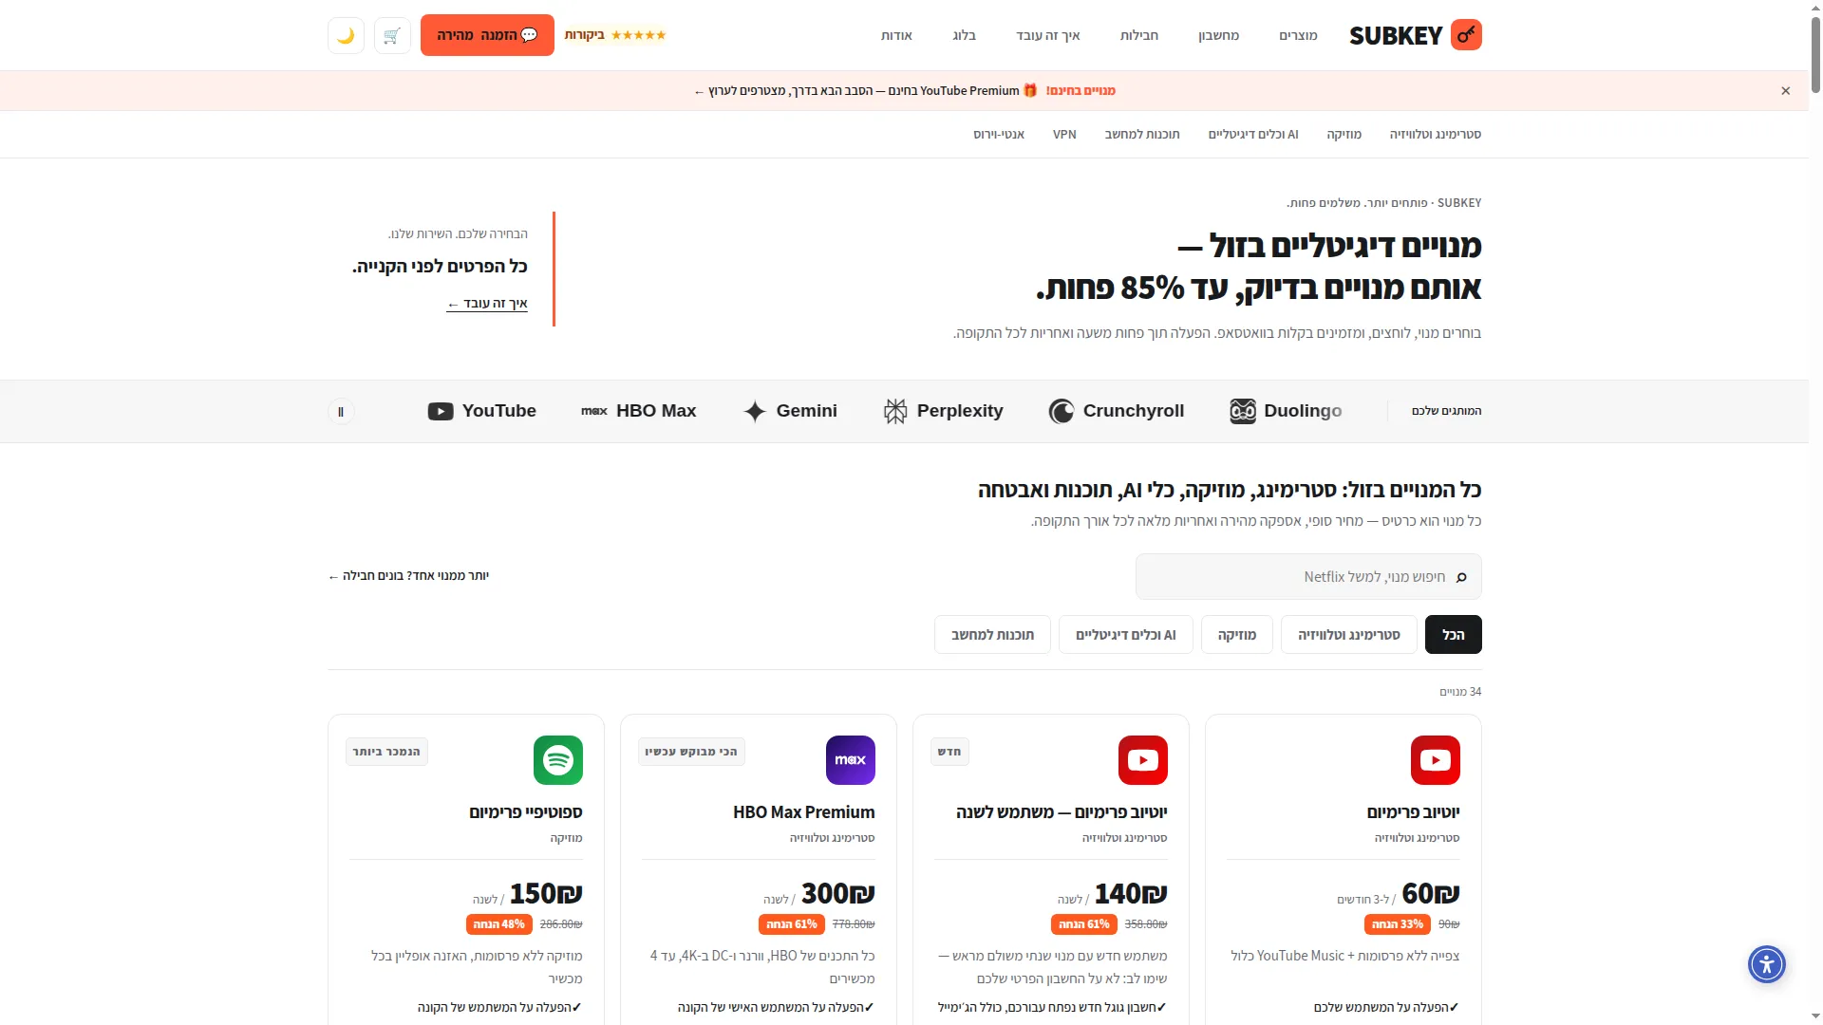Select the הכל filter tab
Image resolution: width=1823 pixels, height=1025 pixels.
[x=1454, y=635]
